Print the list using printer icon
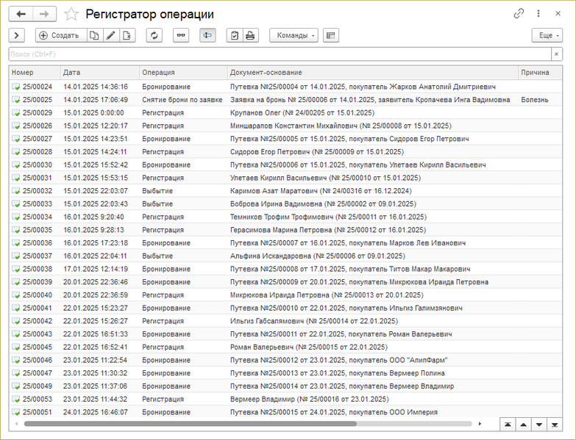This screenshot has height=440, width=576. click(x=251, y=35)
